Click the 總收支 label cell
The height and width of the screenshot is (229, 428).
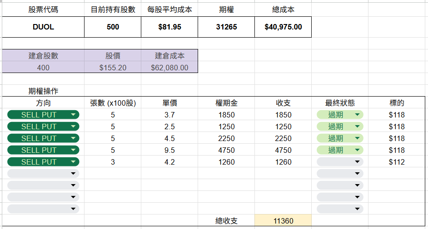pos(226,220)
